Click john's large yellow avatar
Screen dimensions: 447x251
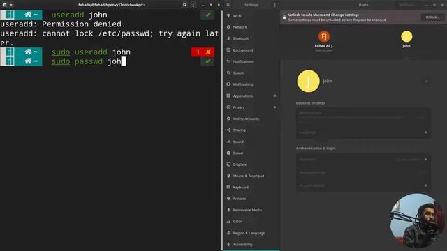coord(308,81)
